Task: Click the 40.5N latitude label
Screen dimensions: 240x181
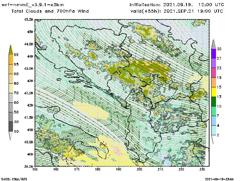Action: tap(28, 142)
